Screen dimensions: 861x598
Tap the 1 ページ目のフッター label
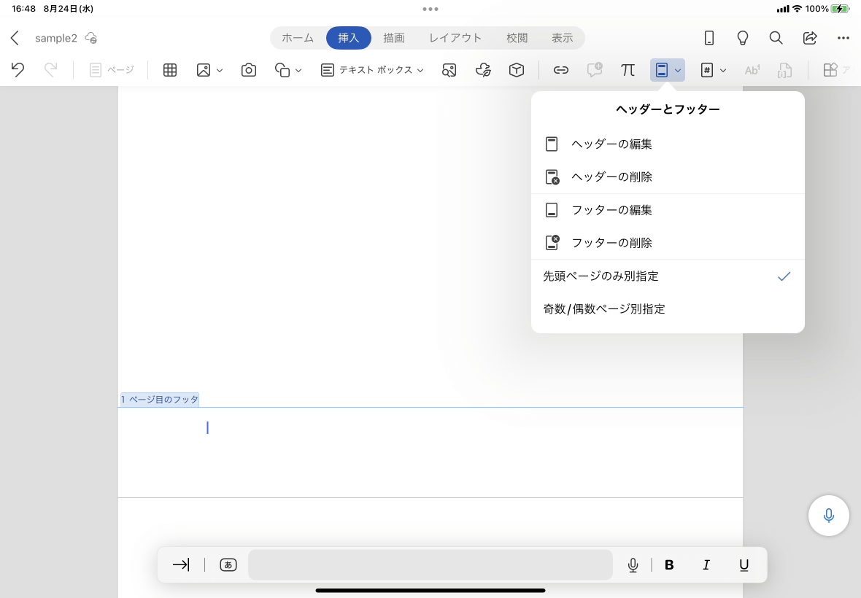click(x=159, y=400)
